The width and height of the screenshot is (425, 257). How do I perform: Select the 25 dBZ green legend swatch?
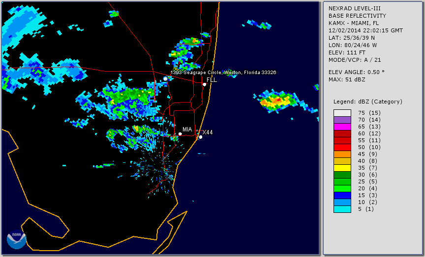[x=342, y=182]
